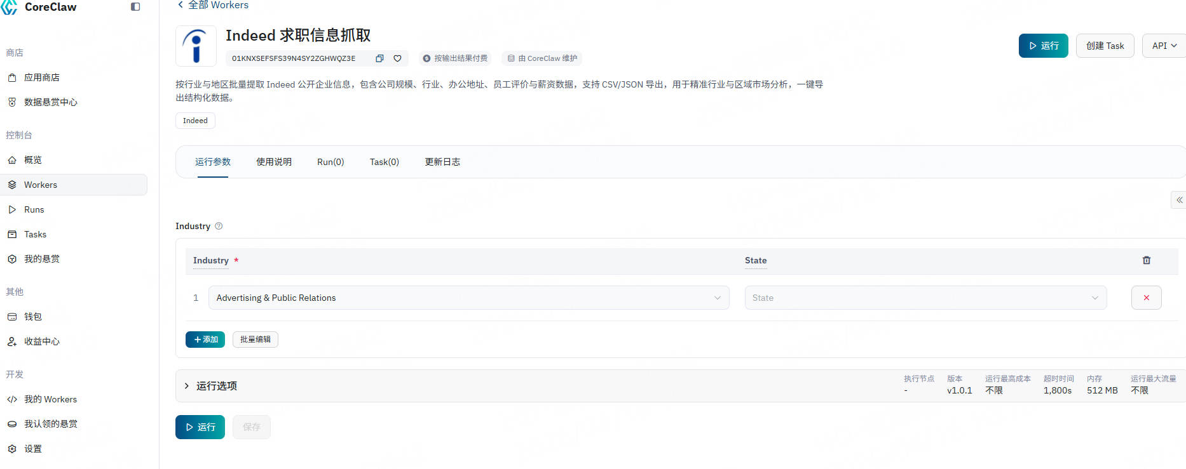Screen dimensions: 1186x469
Task: Click the 保存 save button
Action: pyautogui.click(x=252, y=427)
